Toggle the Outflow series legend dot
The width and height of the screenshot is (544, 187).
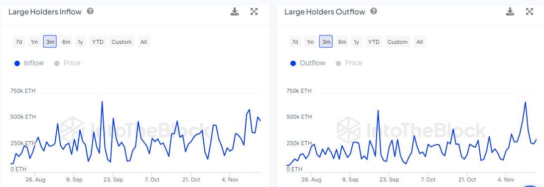pos(293,63)
